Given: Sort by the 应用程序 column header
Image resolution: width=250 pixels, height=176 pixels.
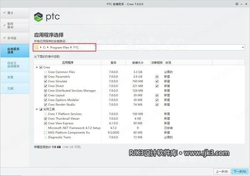Looking at the screenshot, I should pos(67,62).
